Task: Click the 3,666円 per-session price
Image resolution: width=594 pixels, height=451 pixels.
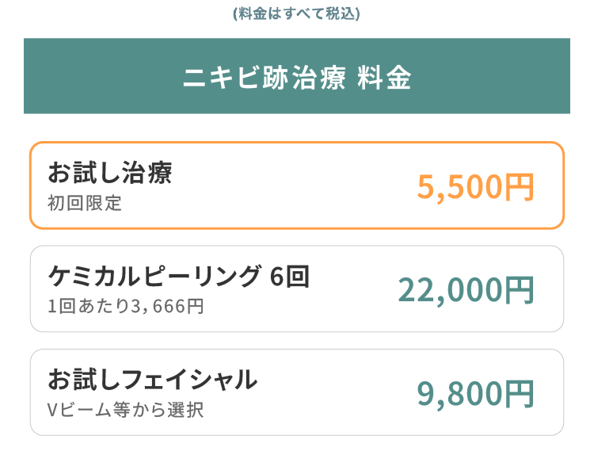Action: [x=170, y=306]
